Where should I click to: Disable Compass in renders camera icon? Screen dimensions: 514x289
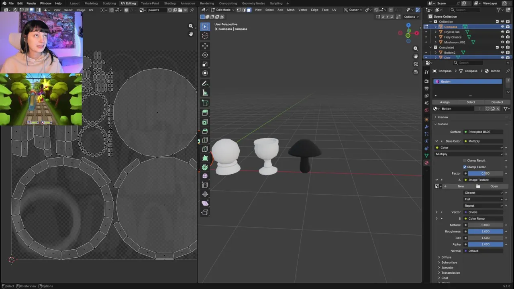click(508, 26)
